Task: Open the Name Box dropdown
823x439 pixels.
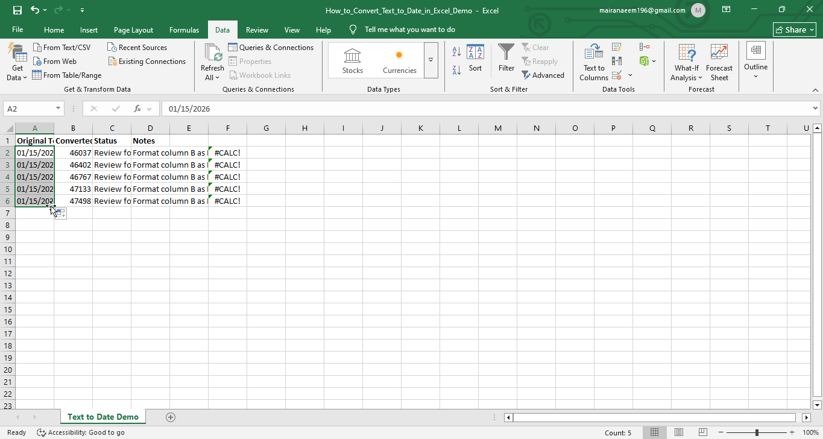Action: click(x=58, y=109)
